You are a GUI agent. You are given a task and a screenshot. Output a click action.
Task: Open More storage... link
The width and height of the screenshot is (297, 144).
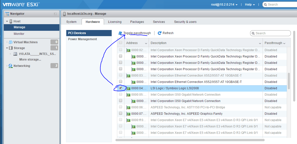coord(30,60)
